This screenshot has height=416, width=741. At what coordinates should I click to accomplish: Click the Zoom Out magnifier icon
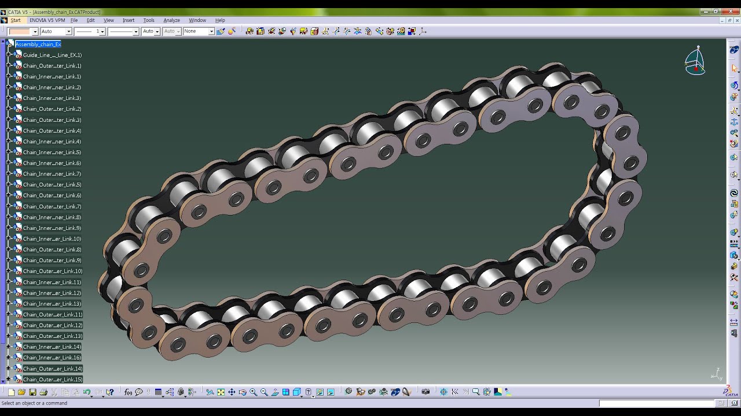click(x=264, y=392)
